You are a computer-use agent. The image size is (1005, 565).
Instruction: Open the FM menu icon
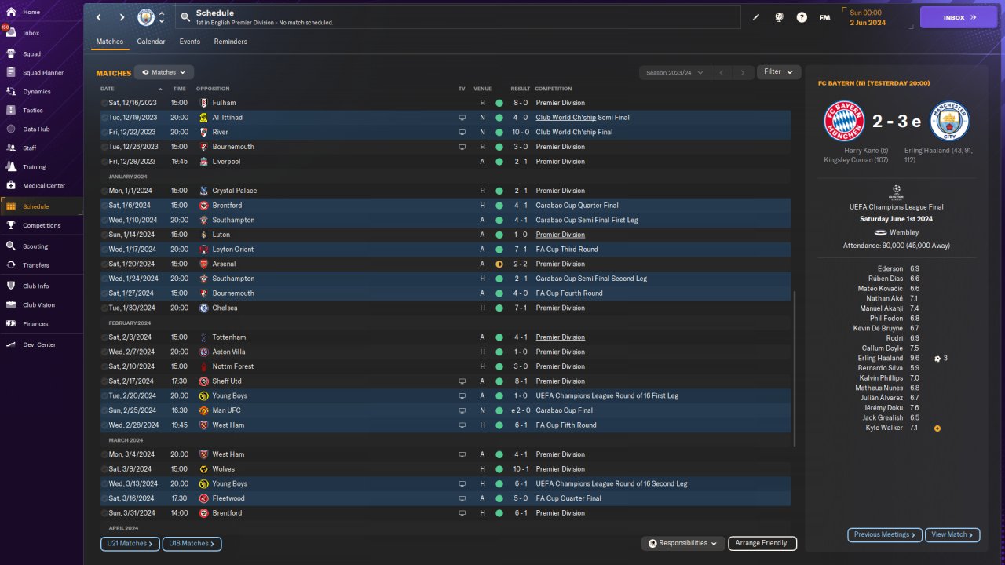point(824,17)
